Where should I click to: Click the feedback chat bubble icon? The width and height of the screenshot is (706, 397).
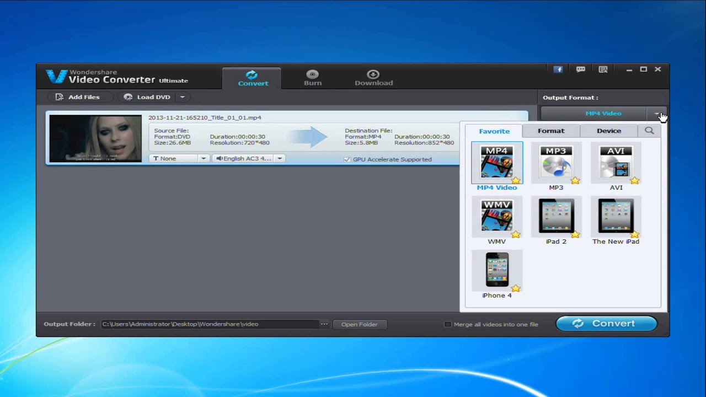580,69
